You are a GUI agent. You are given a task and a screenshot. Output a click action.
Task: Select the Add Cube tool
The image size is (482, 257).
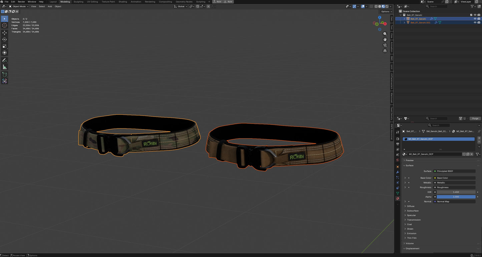pyautogui.click(x=4, y=74)
